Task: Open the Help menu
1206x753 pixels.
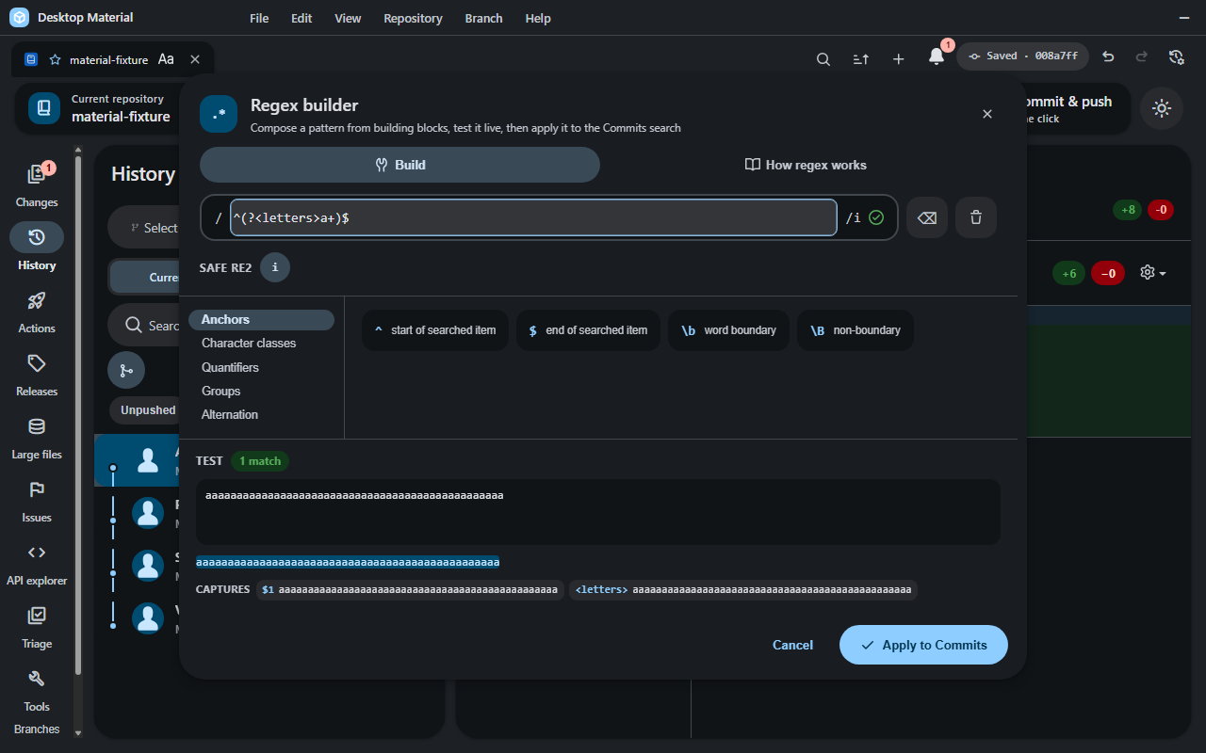Action: (538, 18)
